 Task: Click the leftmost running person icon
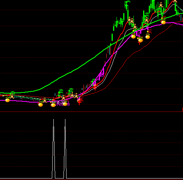[12, 96]
